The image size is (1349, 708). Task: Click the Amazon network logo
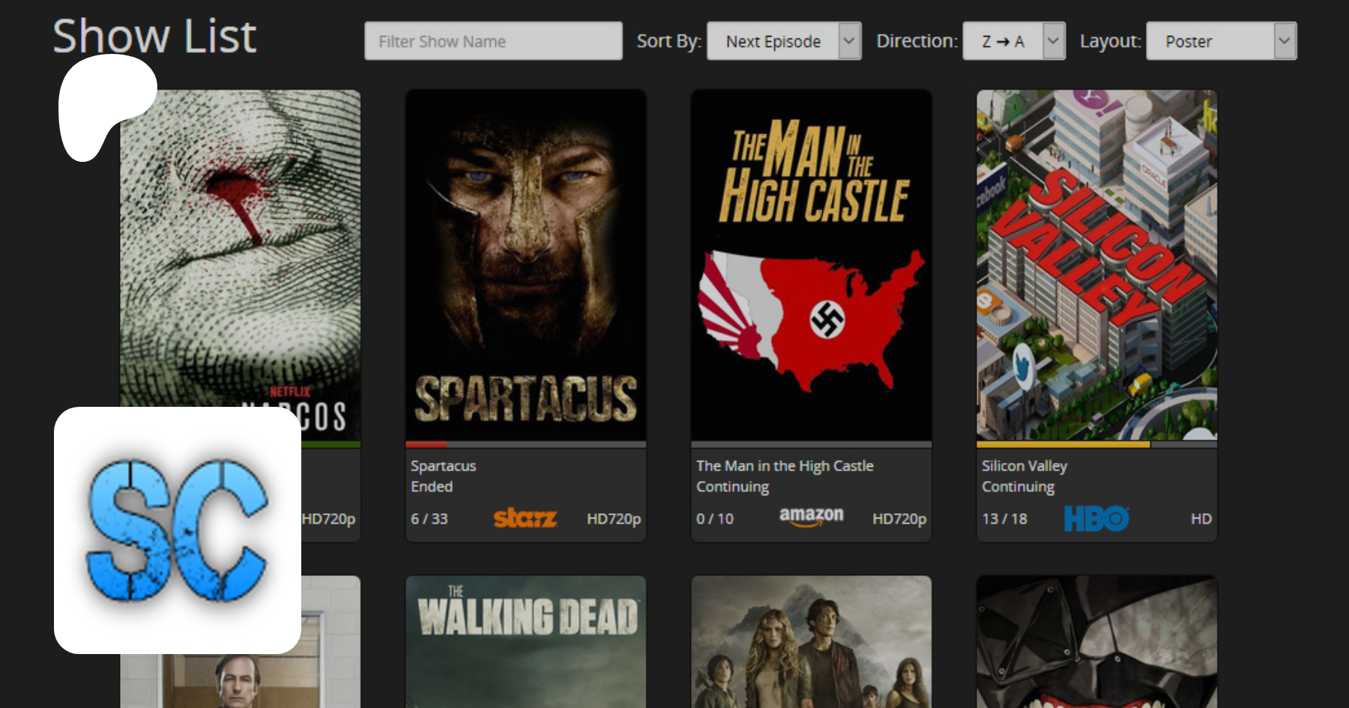(x=811, y=516)
